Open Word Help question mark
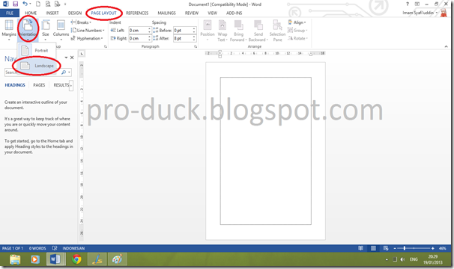This screenshot has width=454, height=269. click(x=408, y=4)
